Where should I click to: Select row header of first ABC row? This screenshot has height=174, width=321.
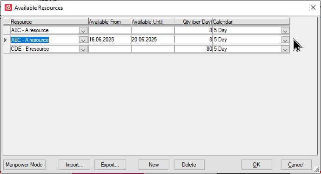coord(7,30)
